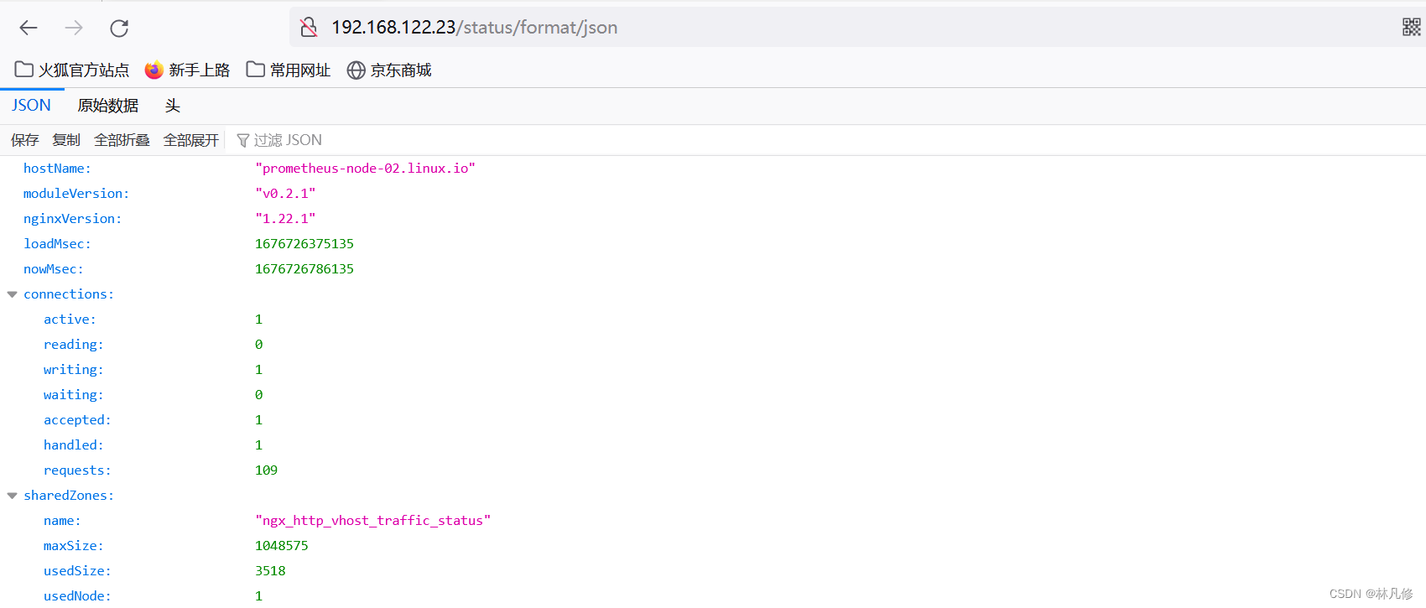The width and height of the screenshot is (1426, 608).
Task: Open the 新手上路 Firefox bookmark
Action: pyautogui.click(x=187, y=70)
